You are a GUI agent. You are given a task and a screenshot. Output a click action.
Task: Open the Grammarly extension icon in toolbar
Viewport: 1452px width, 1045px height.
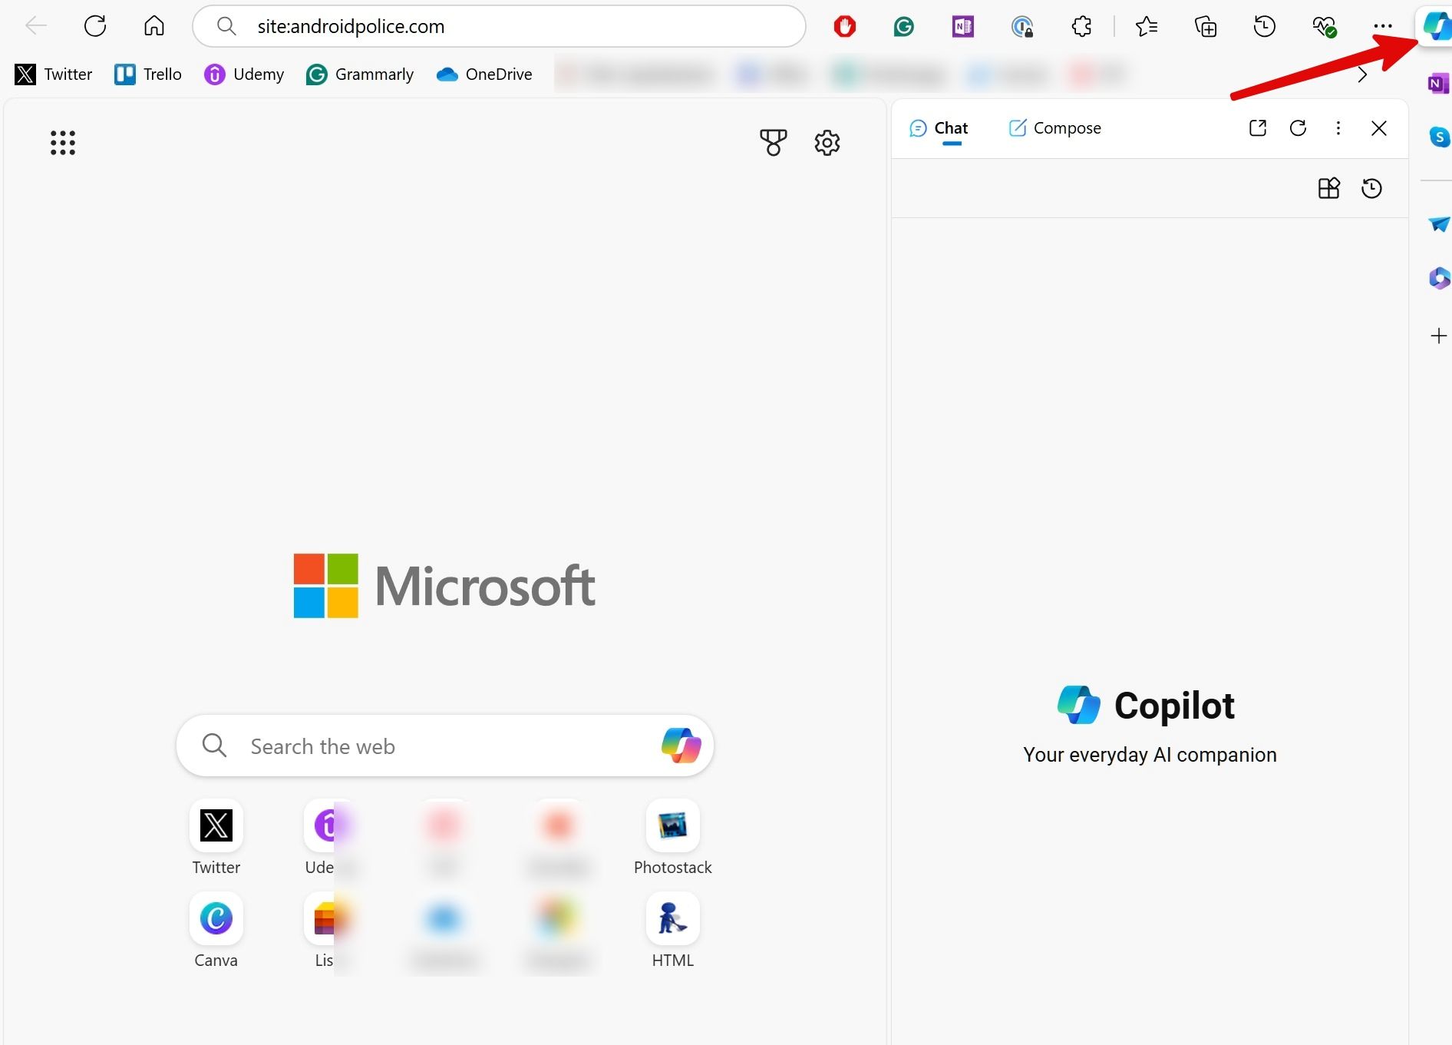pos(904,27)
